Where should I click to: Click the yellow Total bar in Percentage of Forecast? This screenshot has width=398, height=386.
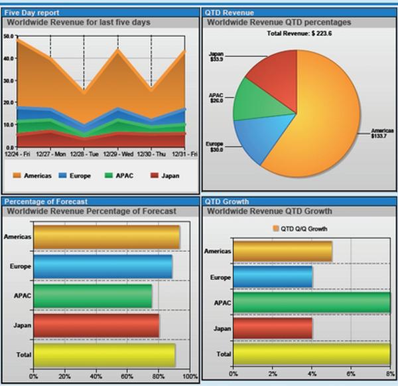tap(104, 355)
